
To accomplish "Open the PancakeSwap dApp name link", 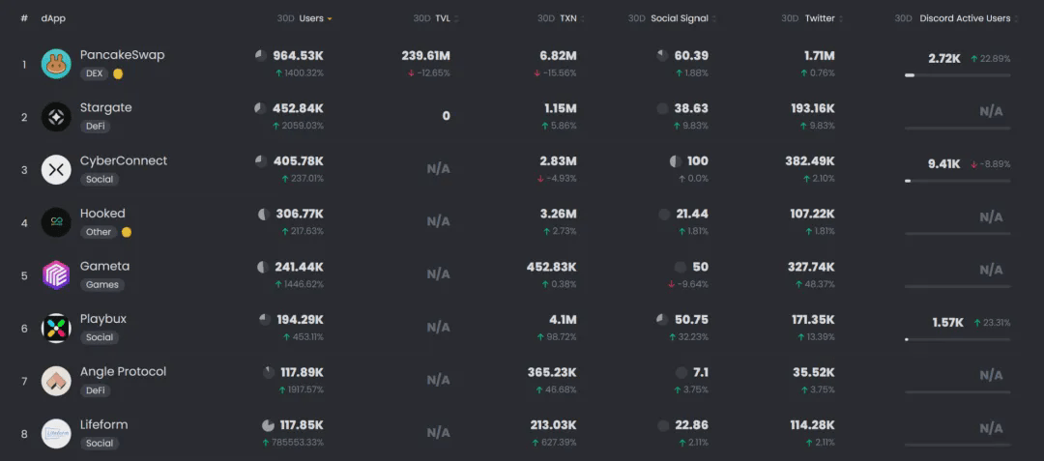I will (x=122, y=55).
